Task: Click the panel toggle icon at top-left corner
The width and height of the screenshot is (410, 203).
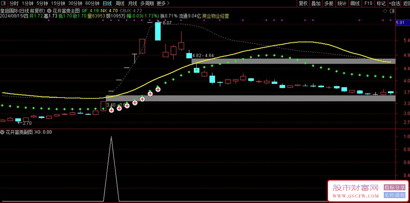Action: 4,3
